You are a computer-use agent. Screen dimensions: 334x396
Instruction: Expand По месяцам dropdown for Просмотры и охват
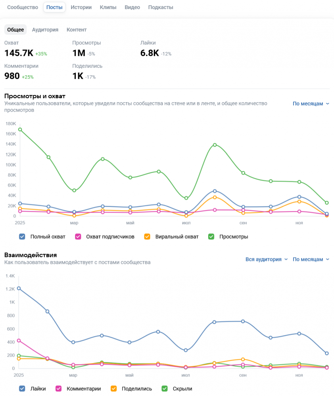click(x=311, y=104)
